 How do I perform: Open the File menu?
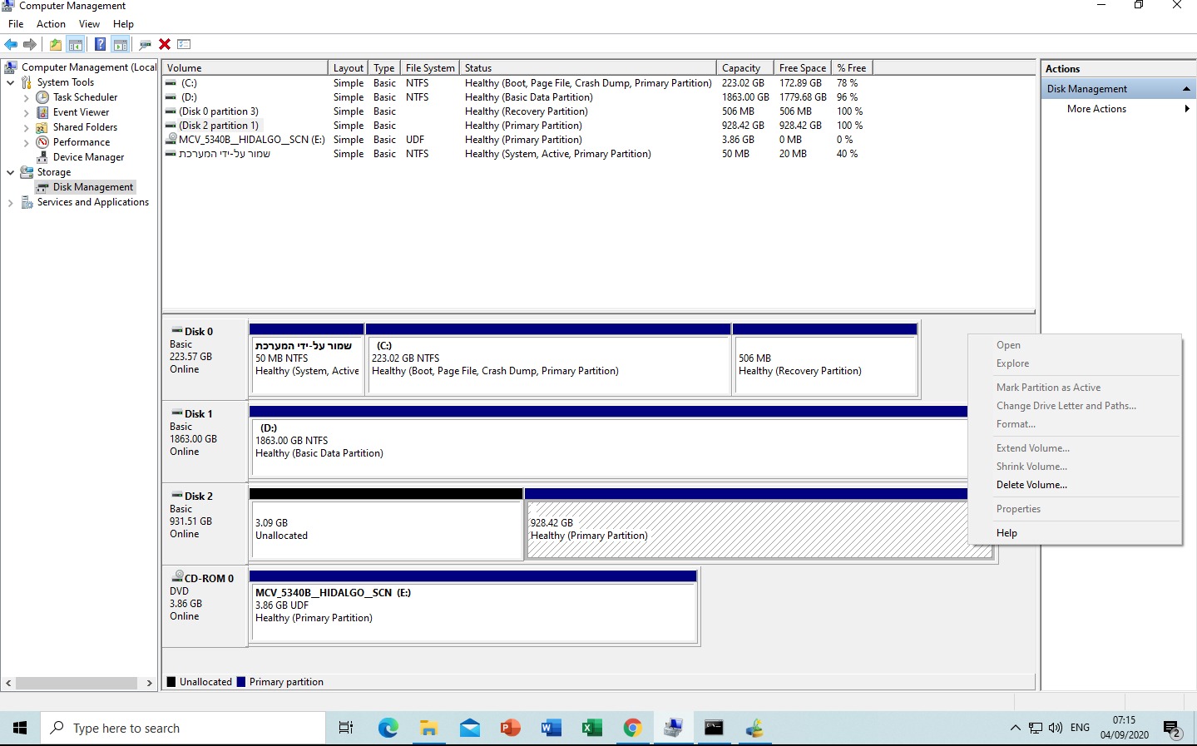16,24
